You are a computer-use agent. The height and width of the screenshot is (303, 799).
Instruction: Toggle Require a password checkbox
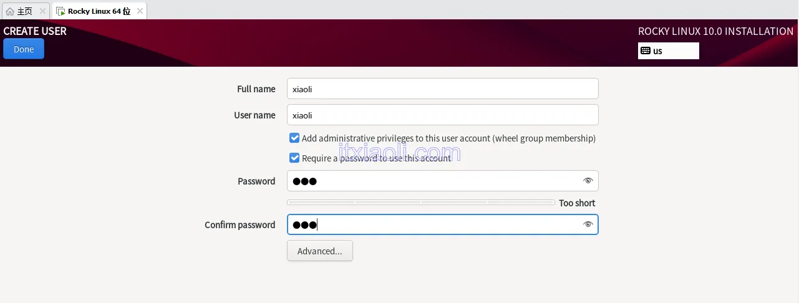point(294,158)
